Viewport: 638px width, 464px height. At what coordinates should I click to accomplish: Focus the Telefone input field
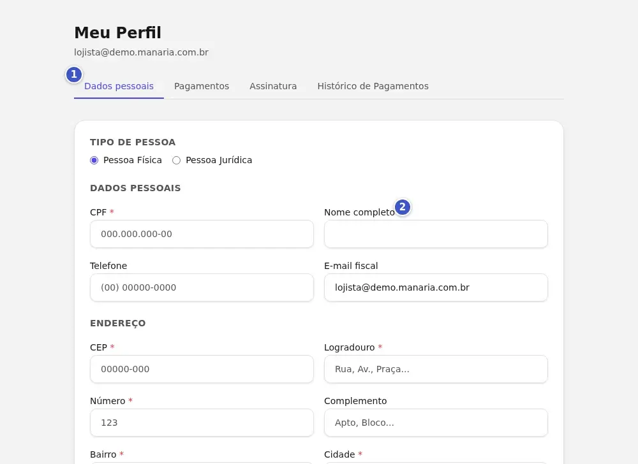pyautogui.click(x=202, y=287)
